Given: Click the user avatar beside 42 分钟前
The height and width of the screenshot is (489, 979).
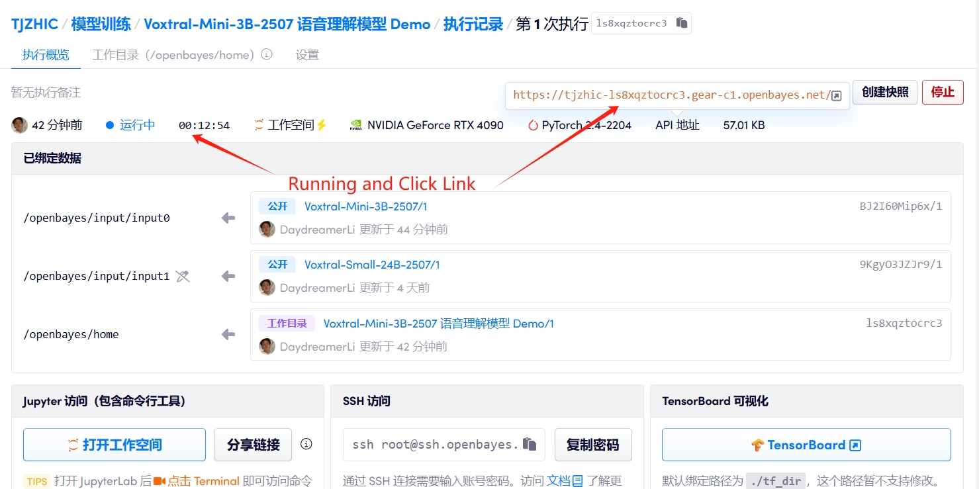Looking at the screenshot, I should click(19, 125).
